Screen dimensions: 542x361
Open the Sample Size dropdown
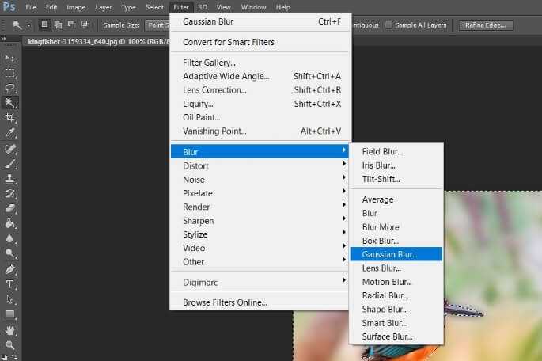pyautogui.click(x=157, y=25)
